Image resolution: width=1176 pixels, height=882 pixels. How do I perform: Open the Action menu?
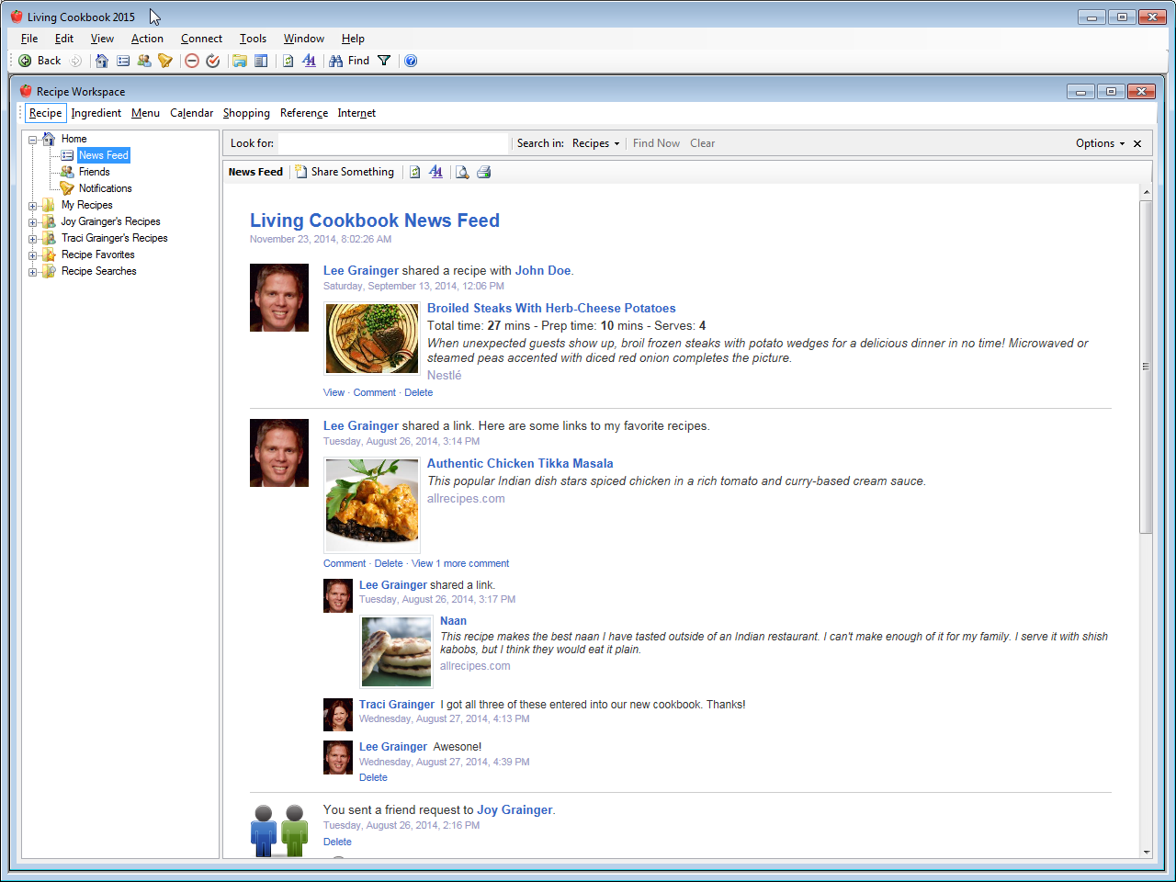[147, 39]
